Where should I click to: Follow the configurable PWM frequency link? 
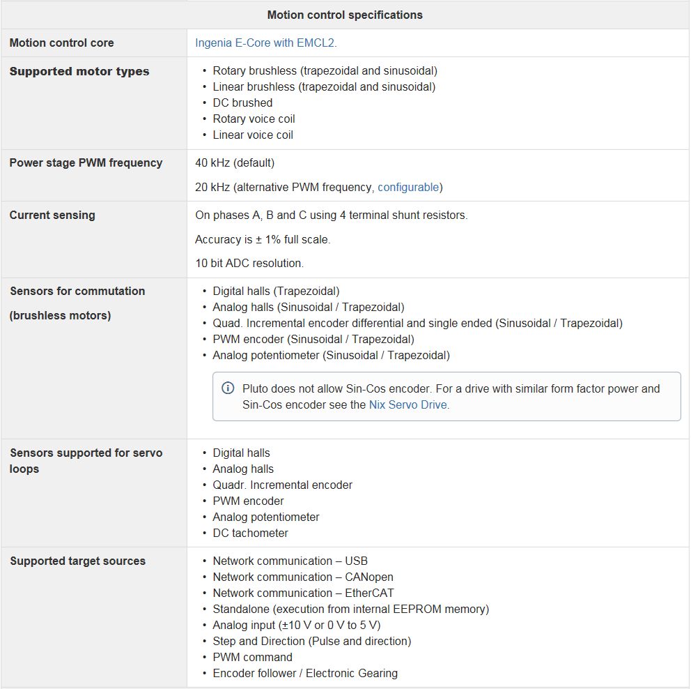(408, 187)
